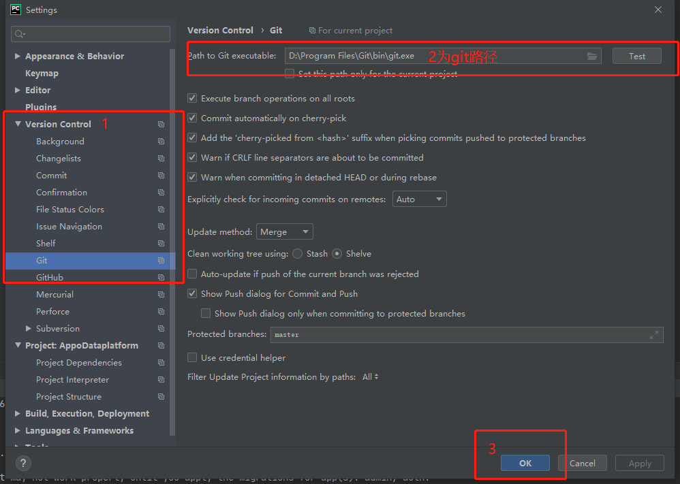Viewport: 680px width, 484px height.
Task: Click the project-level icon beside Background
Action: (x=161, y=142)
